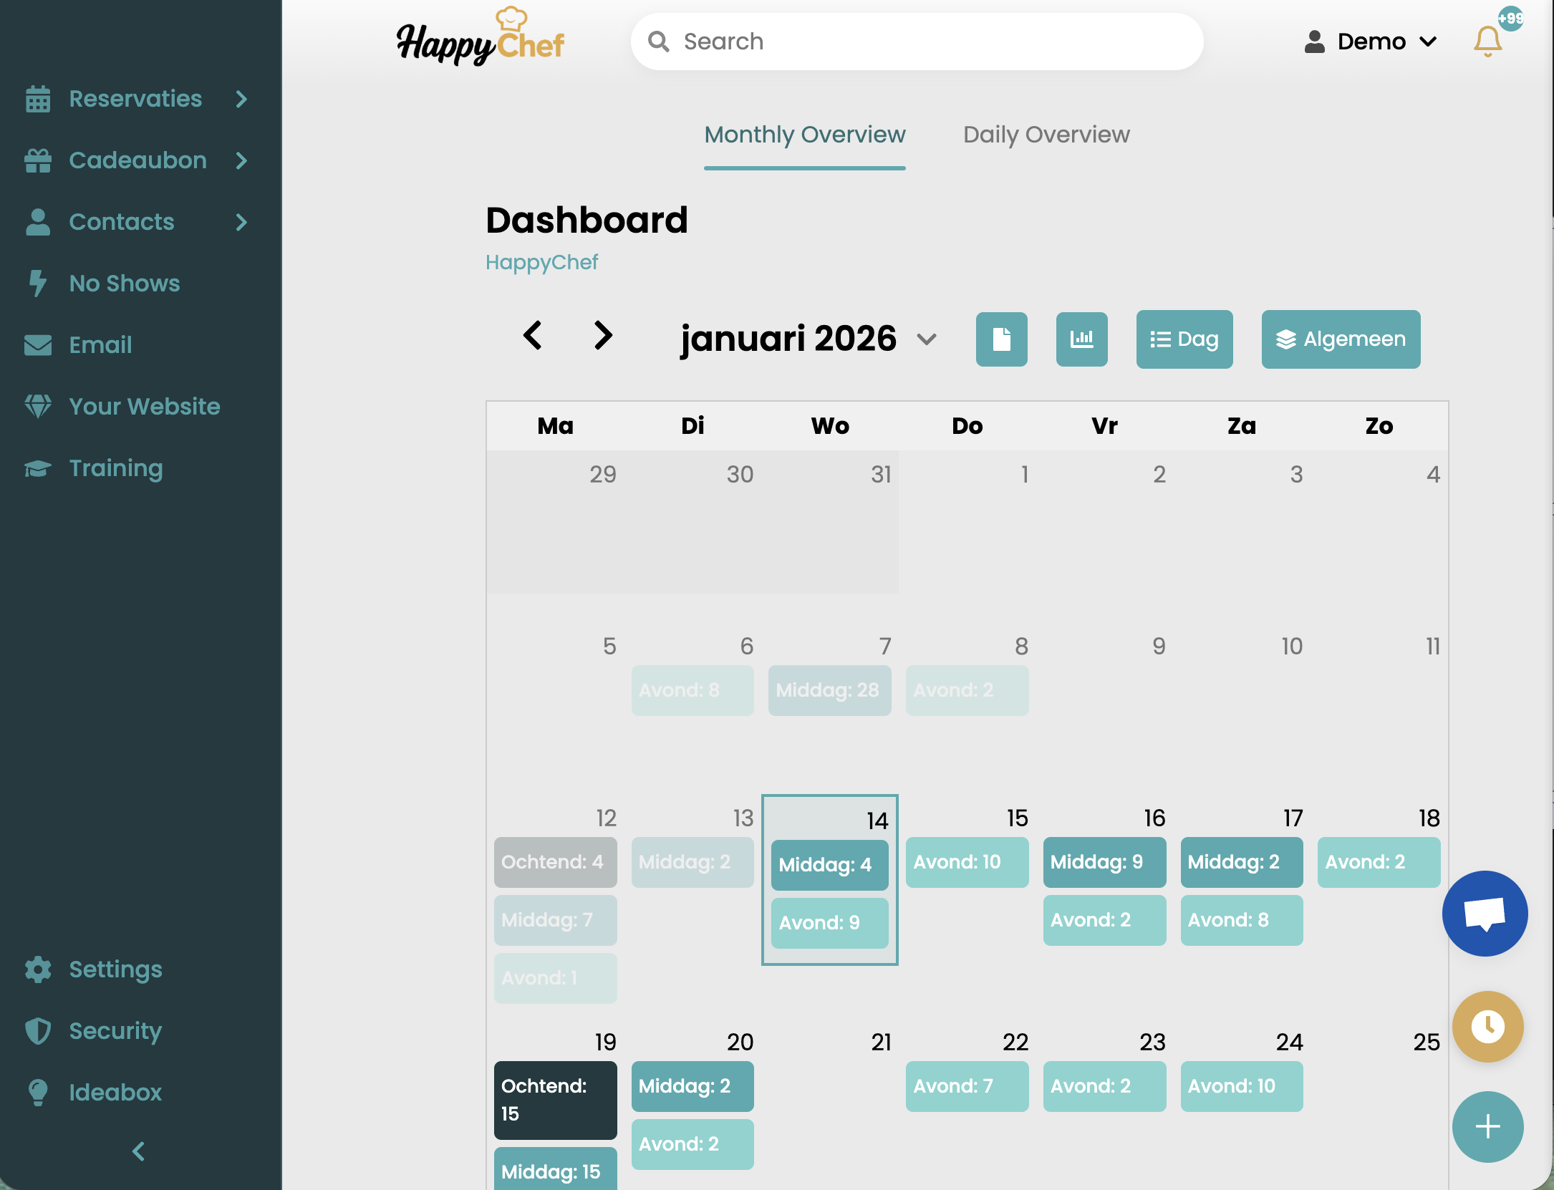Click the golden clock icon
The image size is (1554, 1190).
pyautogui.click(x=1487, y=1026)
